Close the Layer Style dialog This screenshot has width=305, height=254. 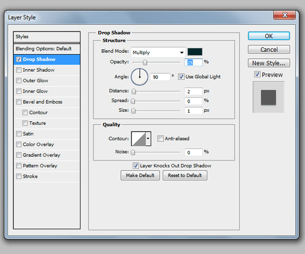tap(284, 15)
